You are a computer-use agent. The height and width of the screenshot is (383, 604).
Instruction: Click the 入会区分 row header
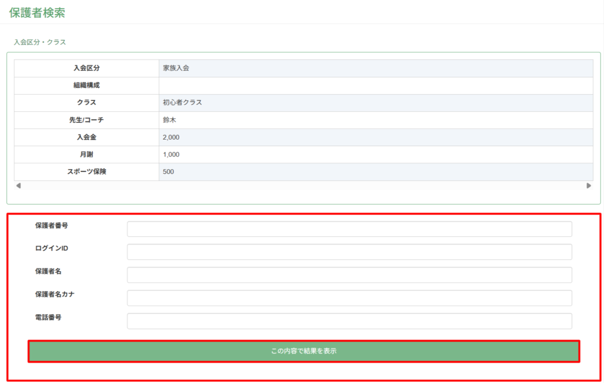87,68
